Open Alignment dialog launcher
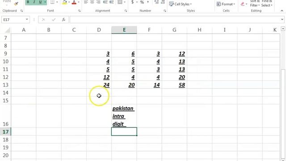This screenshot has width=286, height=161. tap(126, 11)
